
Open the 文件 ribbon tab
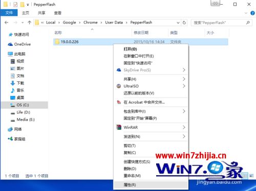(x=9, y=13)
